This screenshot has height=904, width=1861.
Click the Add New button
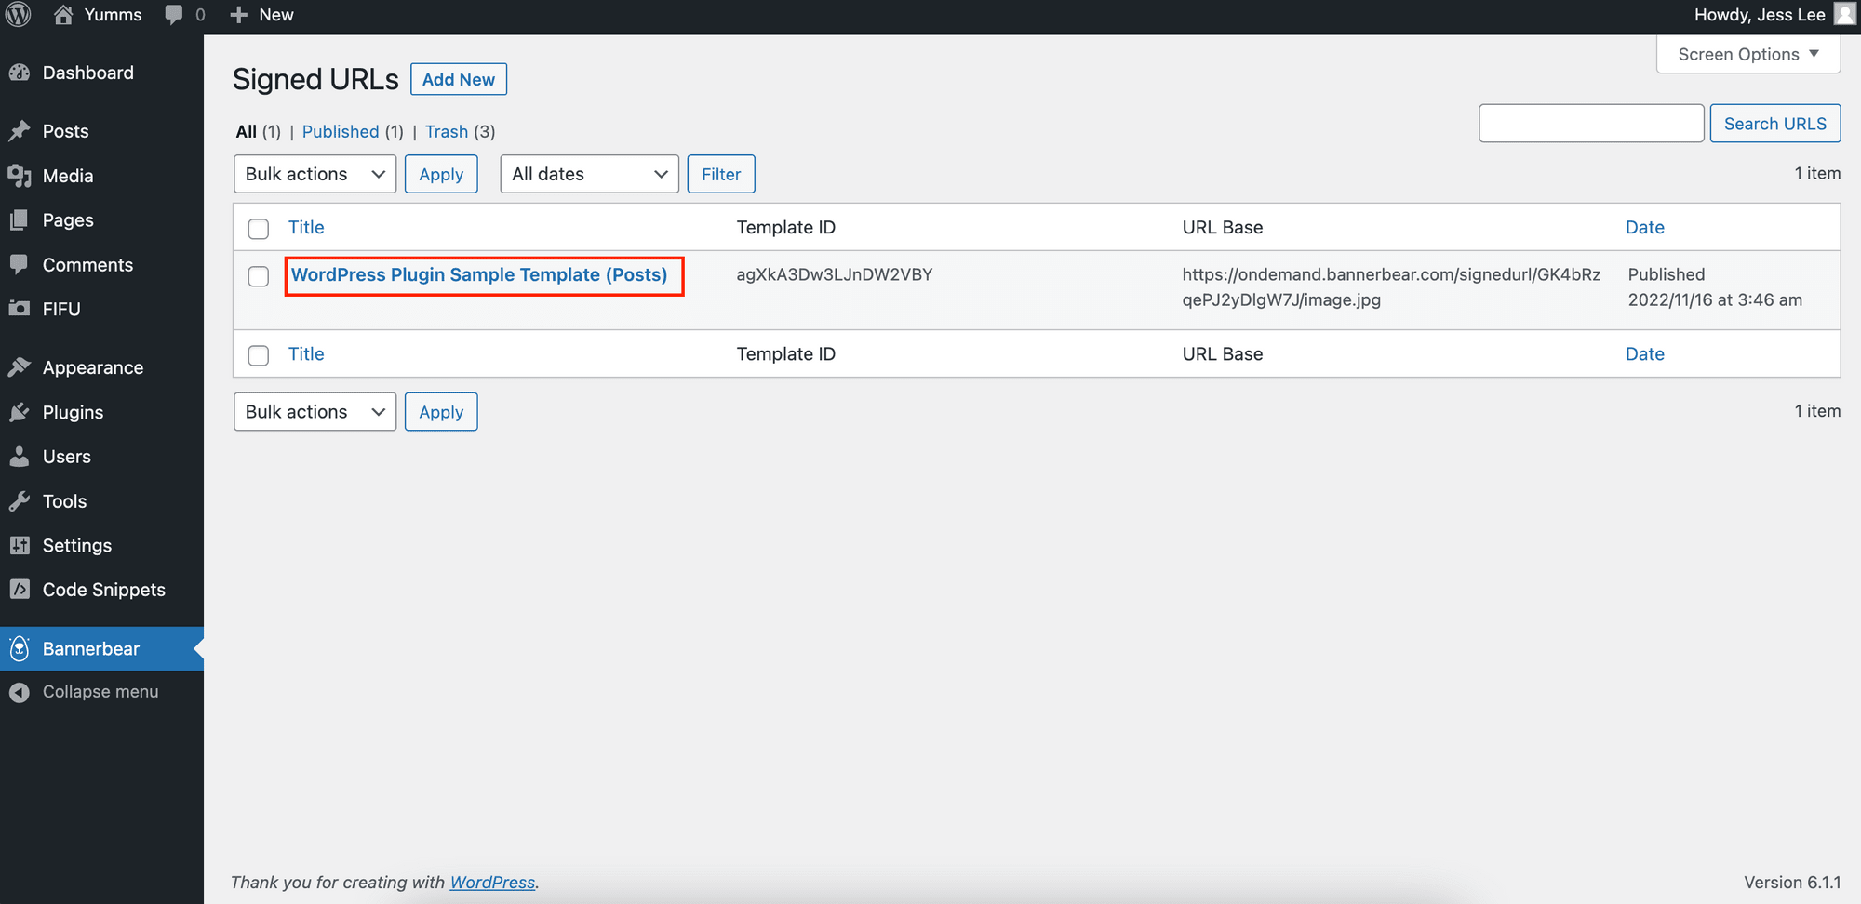tap(458, 79)
